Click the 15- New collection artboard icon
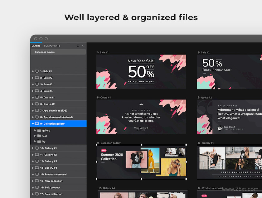262x198 pixels. [37, 181]
